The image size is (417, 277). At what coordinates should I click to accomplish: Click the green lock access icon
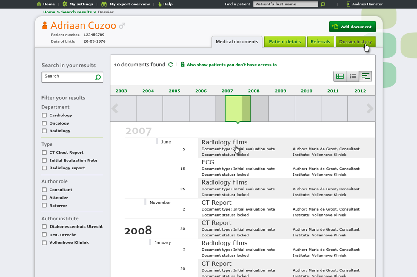[x=182, y=65]
